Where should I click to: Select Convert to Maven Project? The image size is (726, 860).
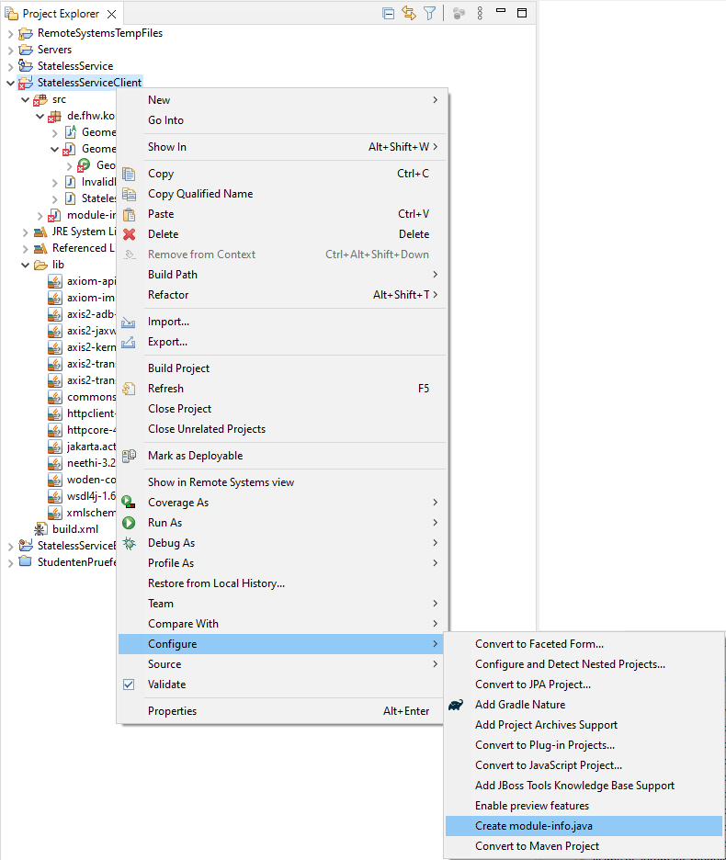[x=584, y=846]
